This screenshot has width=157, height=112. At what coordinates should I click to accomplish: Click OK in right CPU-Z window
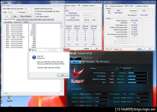(x=150, y=49)
